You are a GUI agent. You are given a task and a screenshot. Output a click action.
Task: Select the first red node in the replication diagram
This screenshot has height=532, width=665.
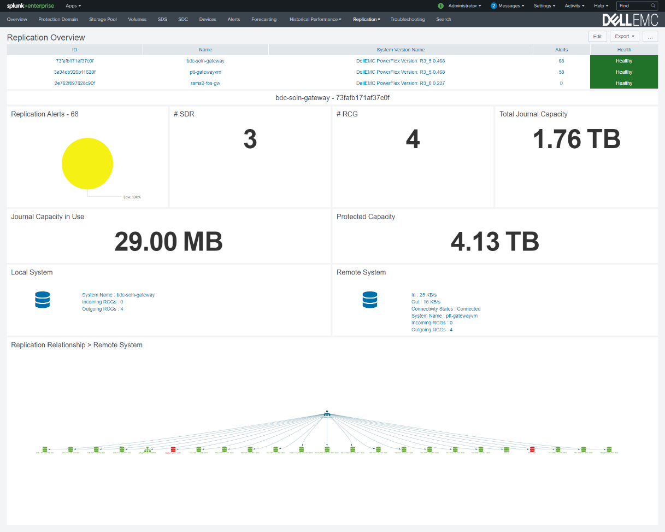[173, 448]
